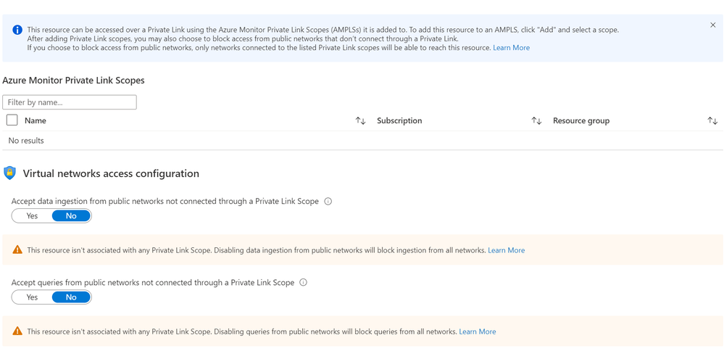Set data ingestion from public networks to Yes
Image resolution: width=724 pixels, height=359 pixels.
pos(32,216)
